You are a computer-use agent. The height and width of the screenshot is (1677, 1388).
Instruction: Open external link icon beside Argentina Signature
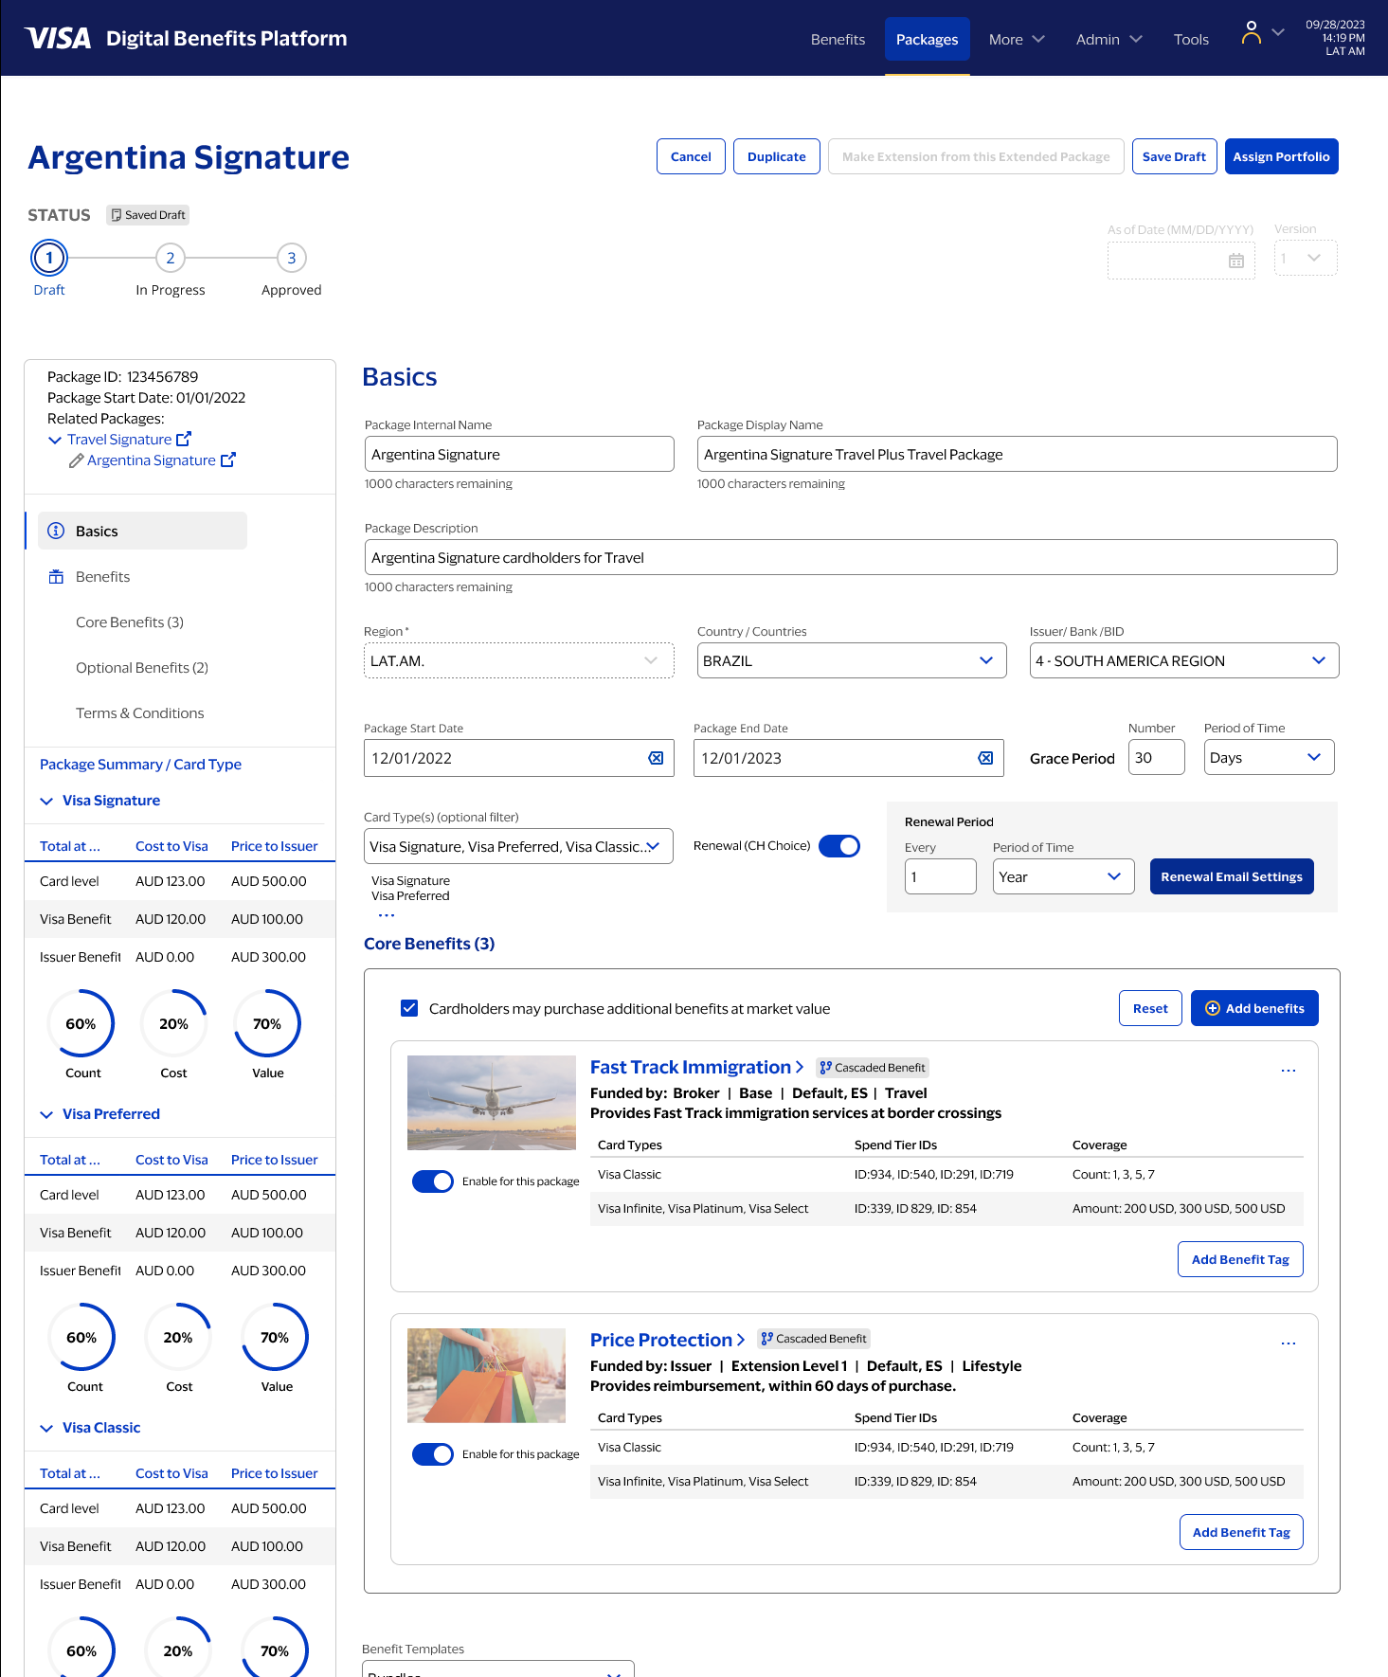point(227,460)
